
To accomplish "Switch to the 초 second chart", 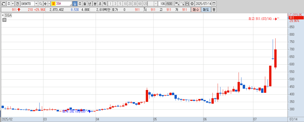I will [100, 4].
